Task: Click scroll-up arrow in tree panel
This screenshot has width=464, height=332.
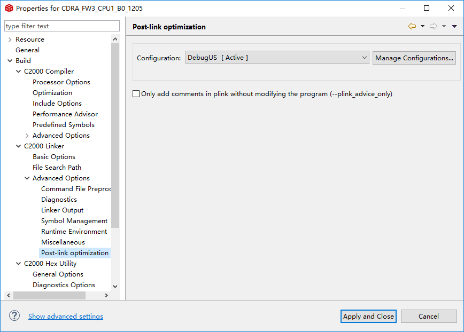Action: tap(115, 39)
